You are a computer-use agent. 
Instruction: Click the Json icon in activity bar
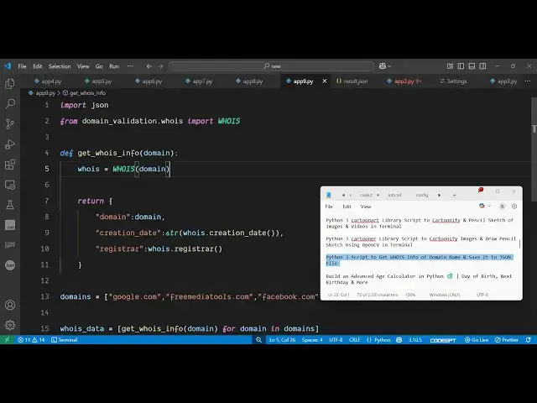(10, 265)
